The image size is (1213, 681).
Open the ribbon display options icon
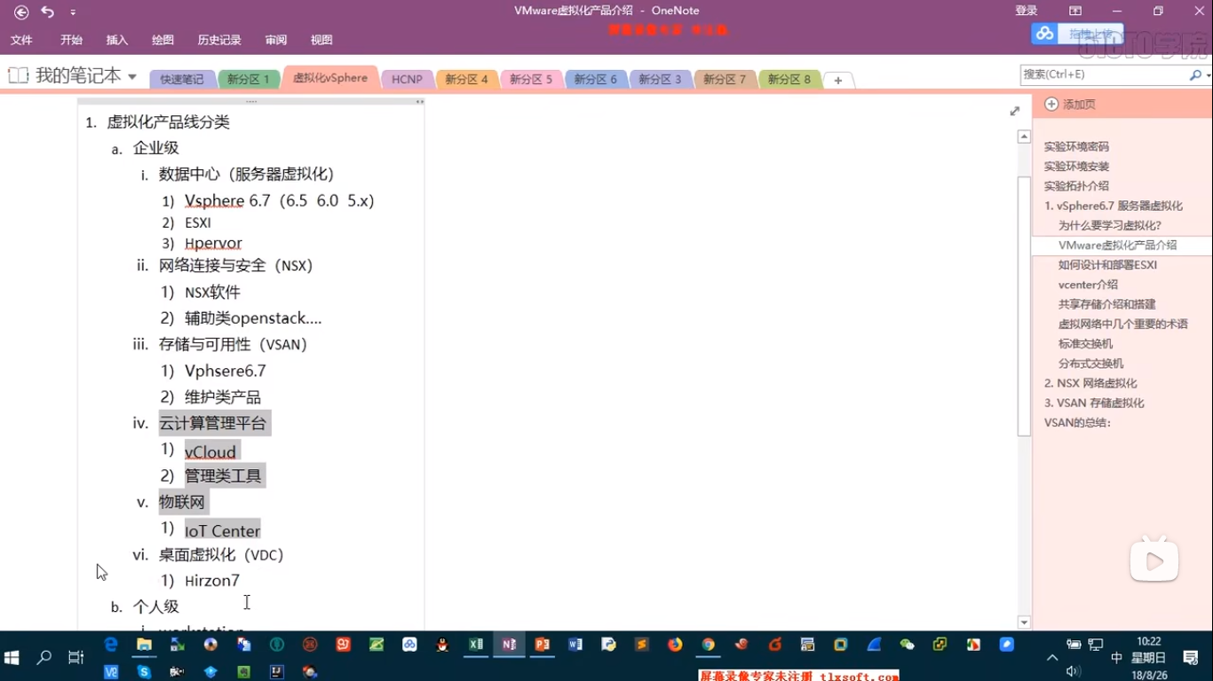(1075, 11)
